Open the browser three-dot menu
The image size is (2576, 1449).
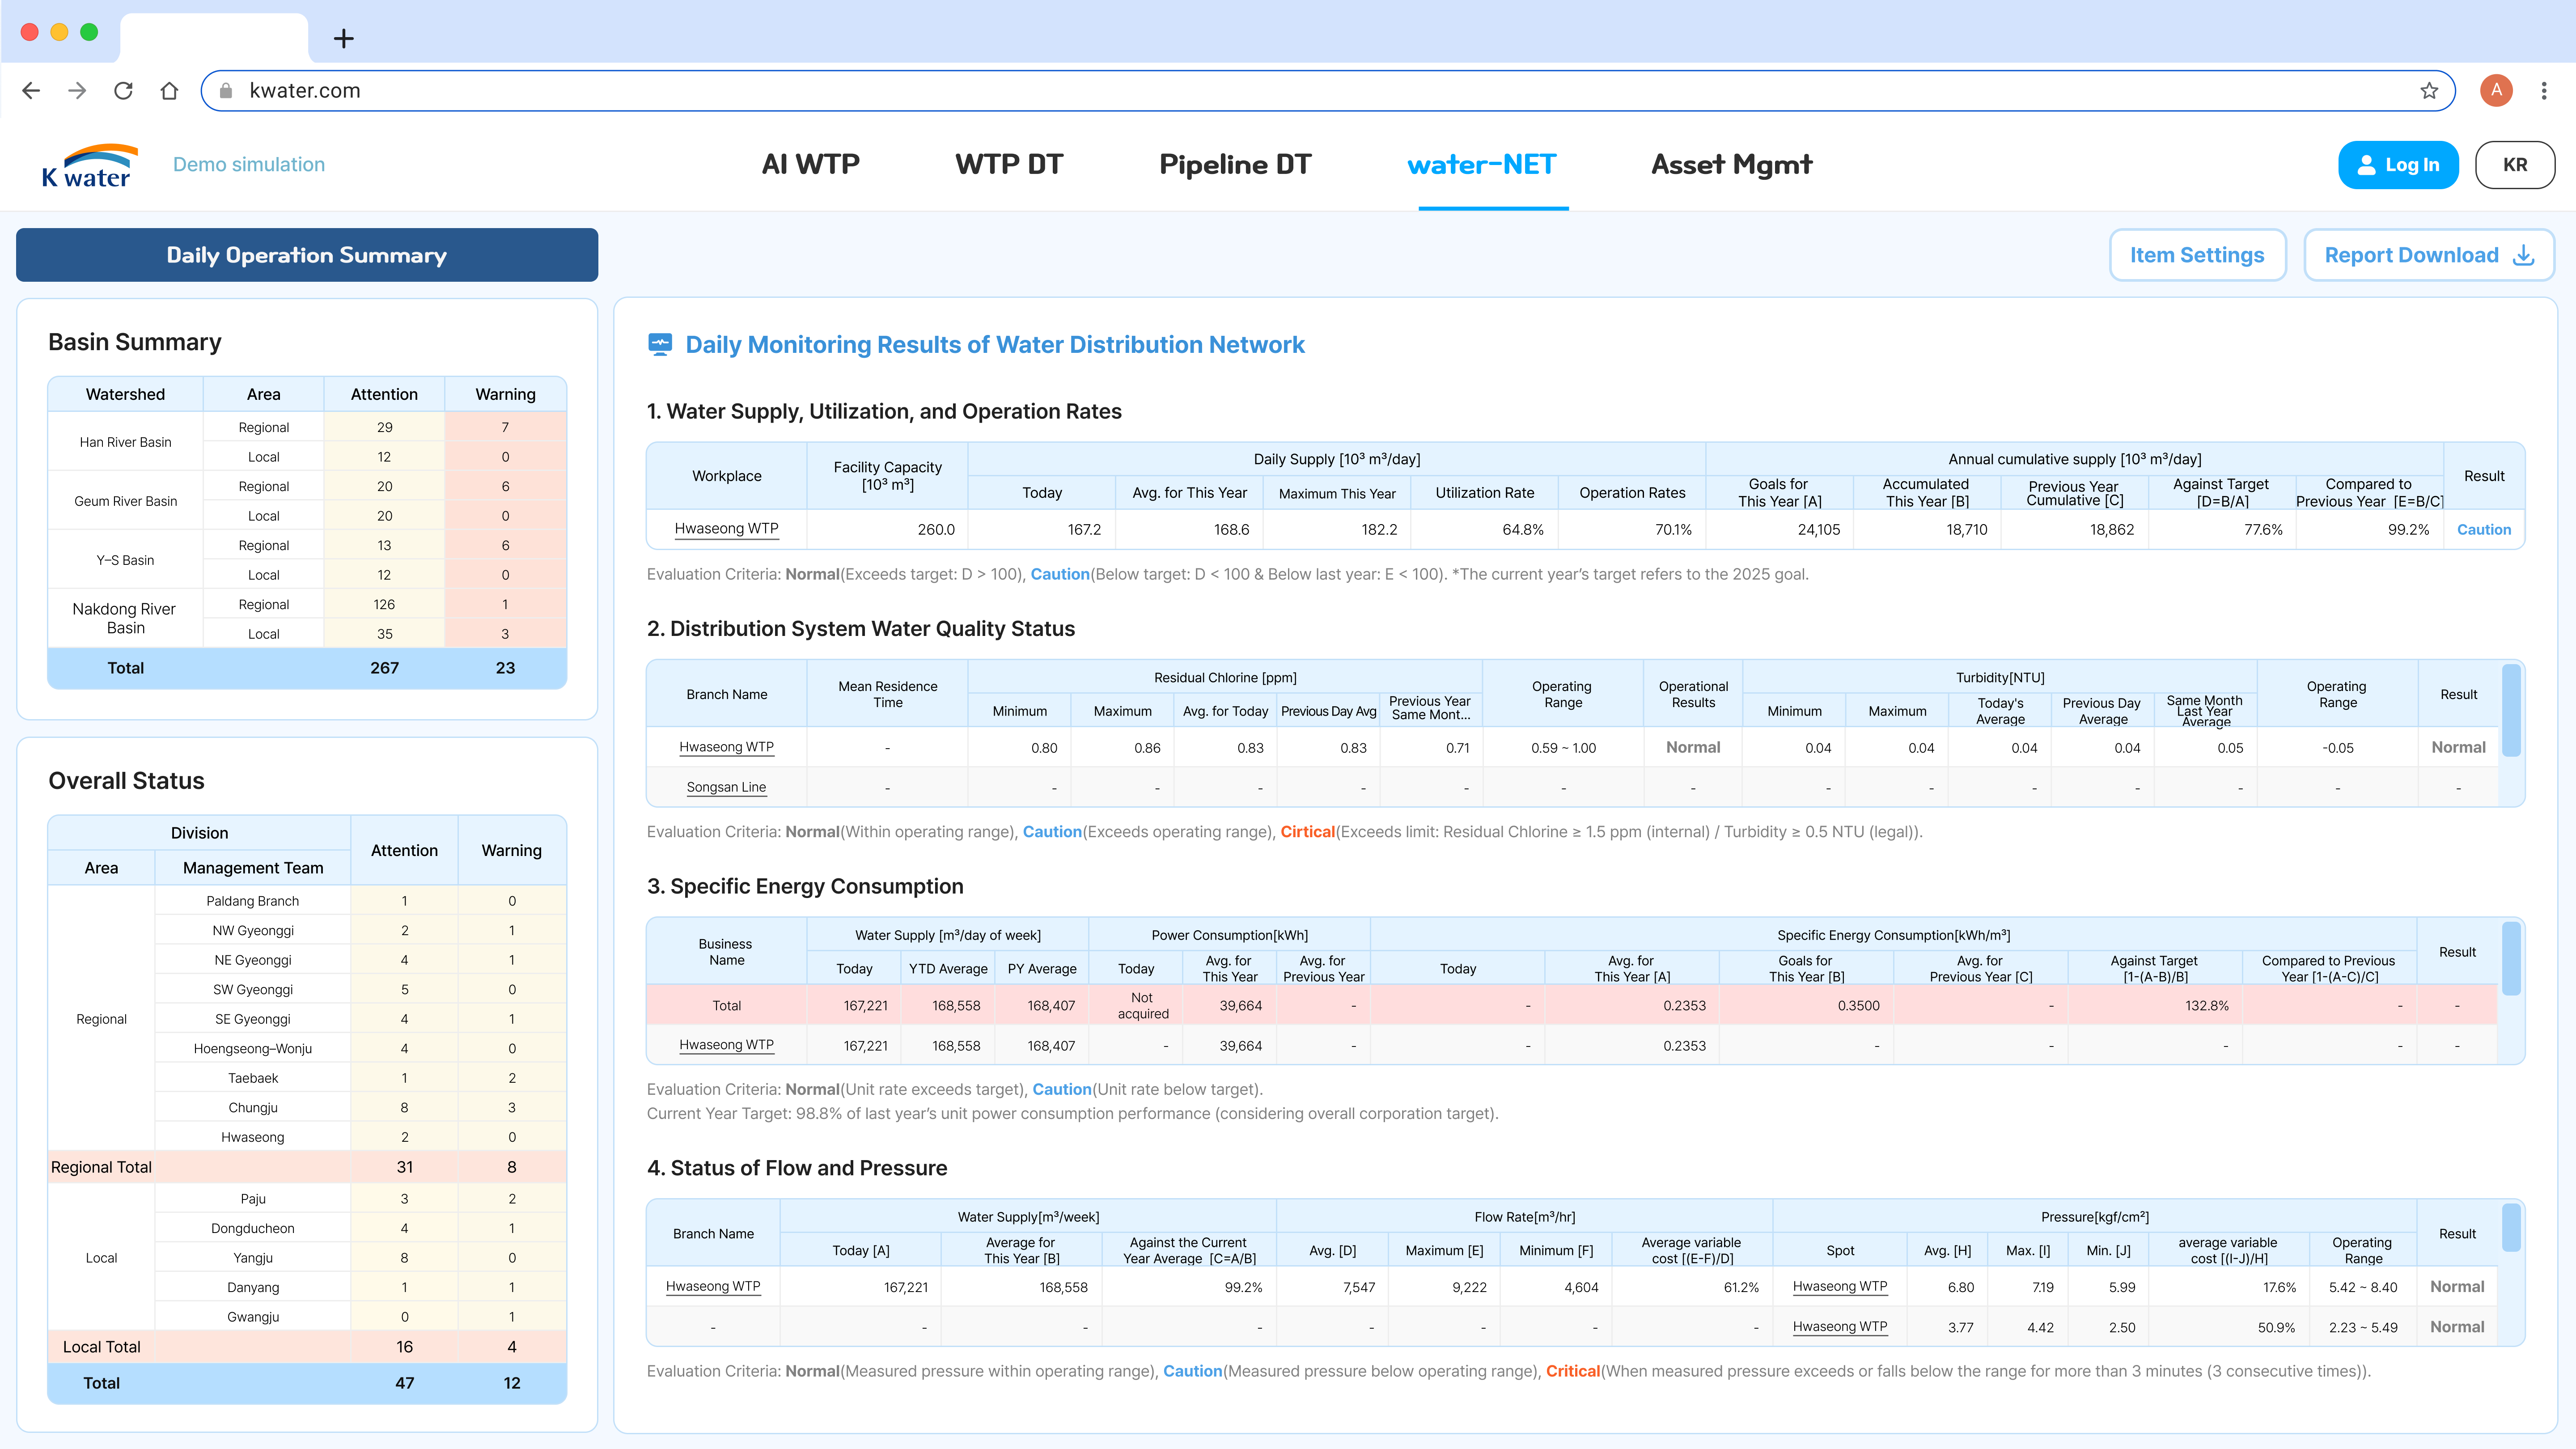point(2544,91)
